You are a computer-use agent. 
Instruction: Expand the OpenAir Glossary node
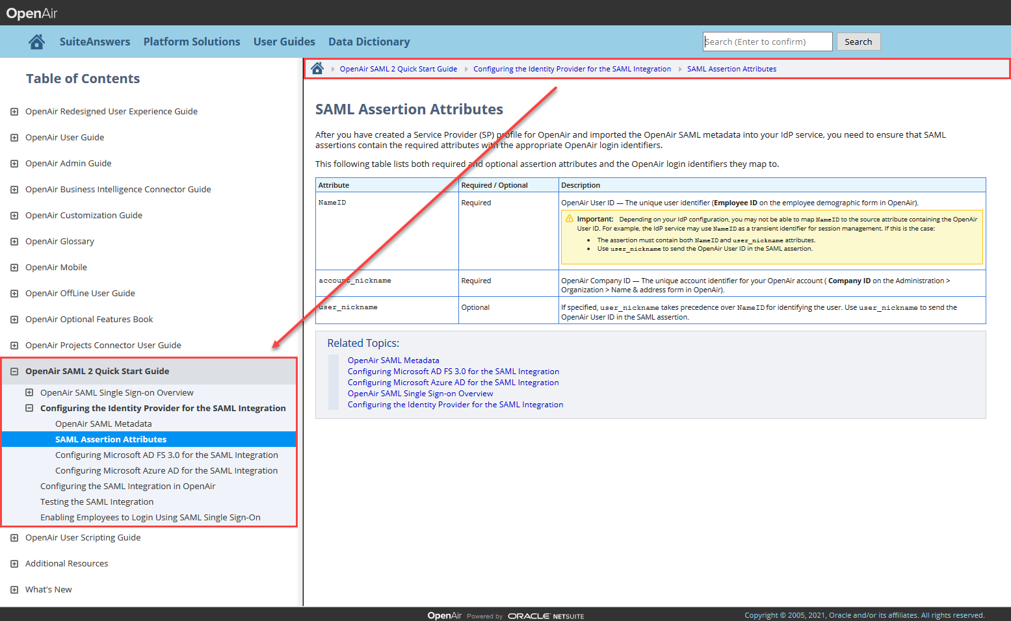(x=14, y=242)
